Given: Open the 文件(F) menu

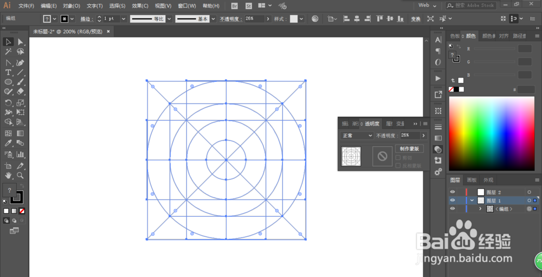Looking at the screenshot, I should (x=26, y=6).
